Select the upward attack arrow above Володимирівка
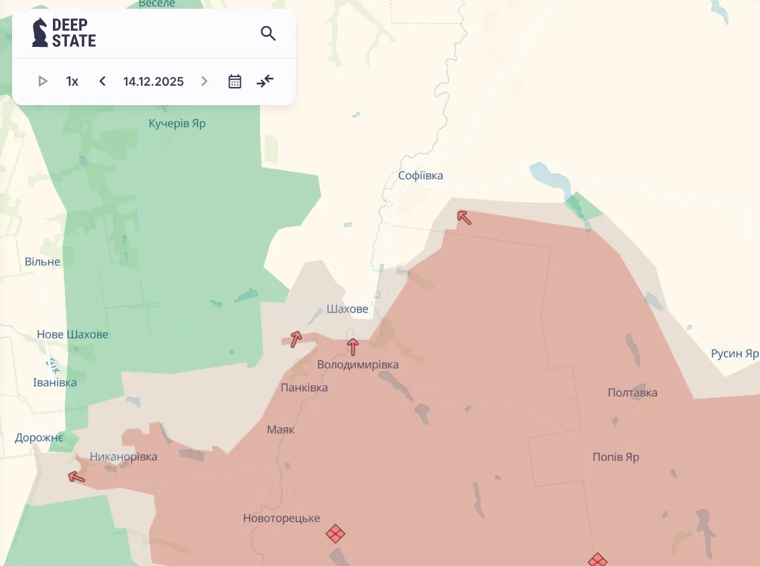Screen dimensions: 760x566 353,346
